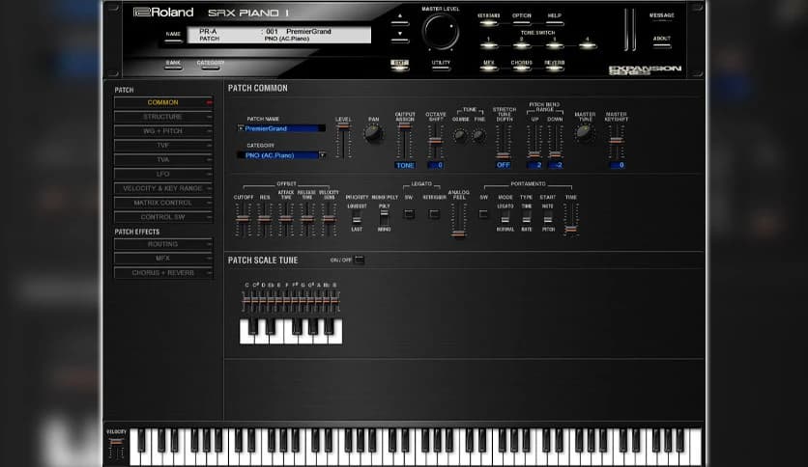Image resolution: width=808 pixels, height=467 pixels.
Task: Toggle Patch Scale Tune On/Off
Action: [360, 260]
